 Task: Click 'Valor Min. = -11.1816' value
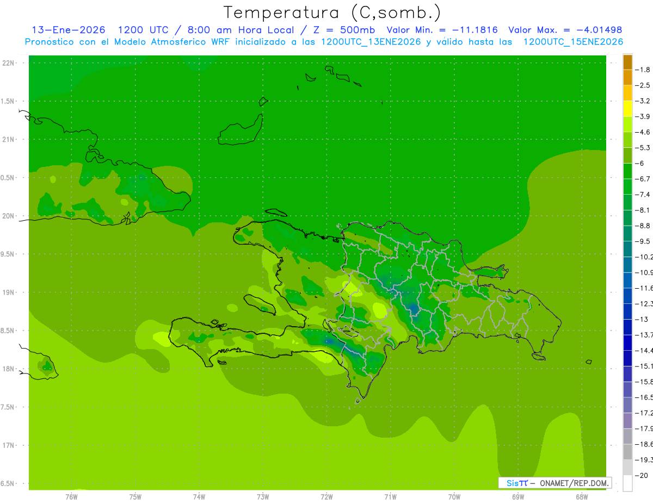[442, 30]
